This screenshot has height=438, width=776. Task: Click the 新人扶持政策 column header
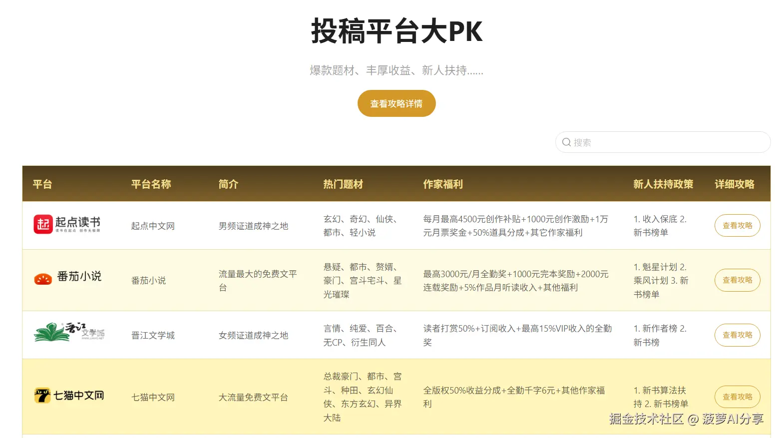[663, 184]
